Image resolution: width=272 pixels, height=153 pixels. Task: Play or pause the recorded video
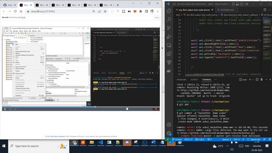pyautogui.click(x=5, y=109)
